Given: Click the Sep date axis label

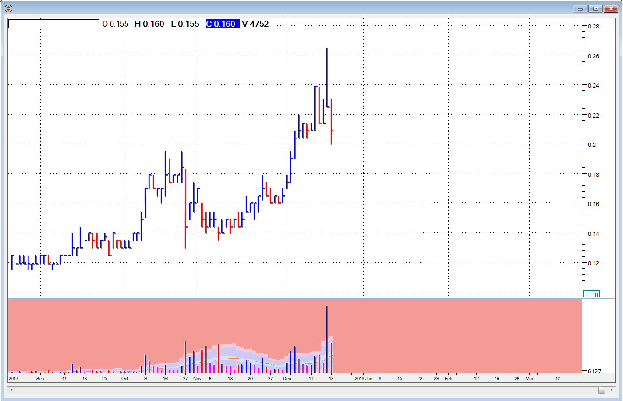Looking at the screenshot, I should click(40, 379).
